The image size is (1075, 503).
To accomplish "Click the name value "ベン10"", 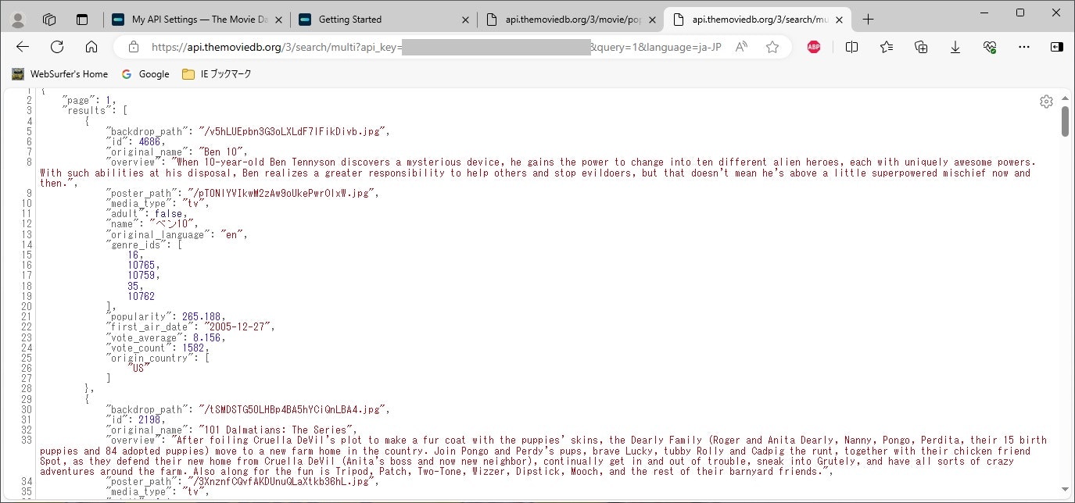I will pos(171,223).
